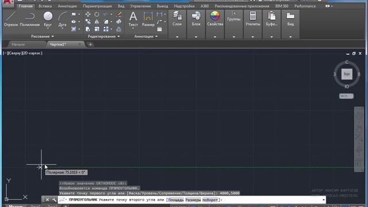The width and height of the screenshot is (368, 207).
Task: Click the Offset tool icon
Action: coord(119,29)
